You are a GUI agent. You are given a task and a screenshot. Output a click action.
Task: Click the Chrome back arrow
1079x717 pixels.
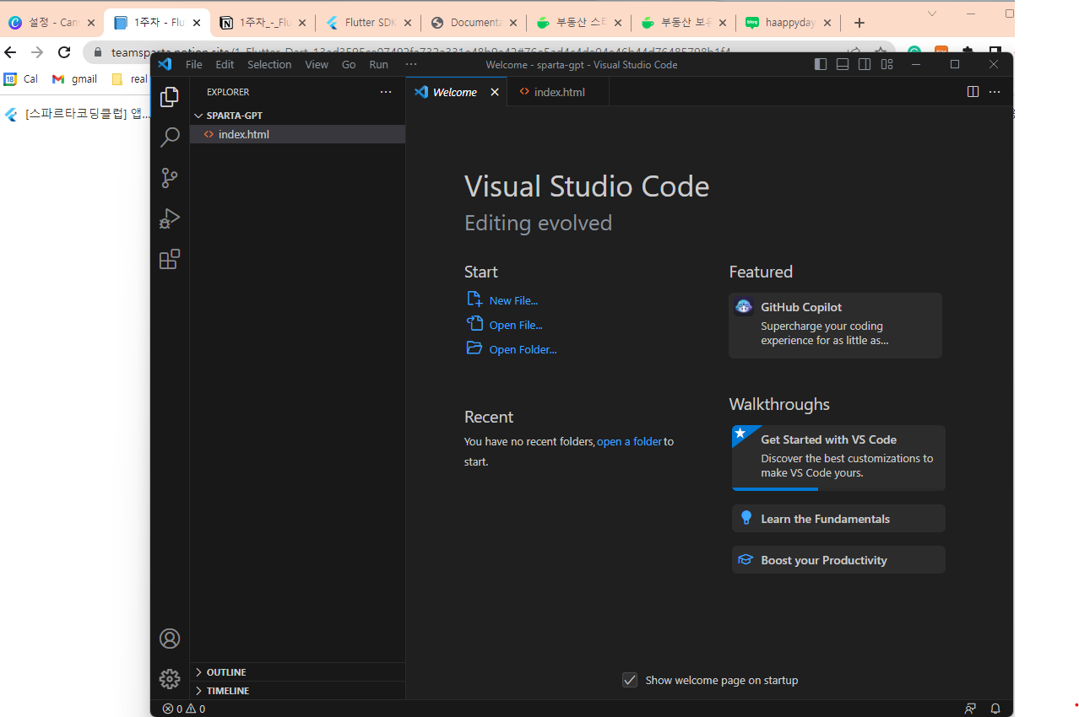11,52
